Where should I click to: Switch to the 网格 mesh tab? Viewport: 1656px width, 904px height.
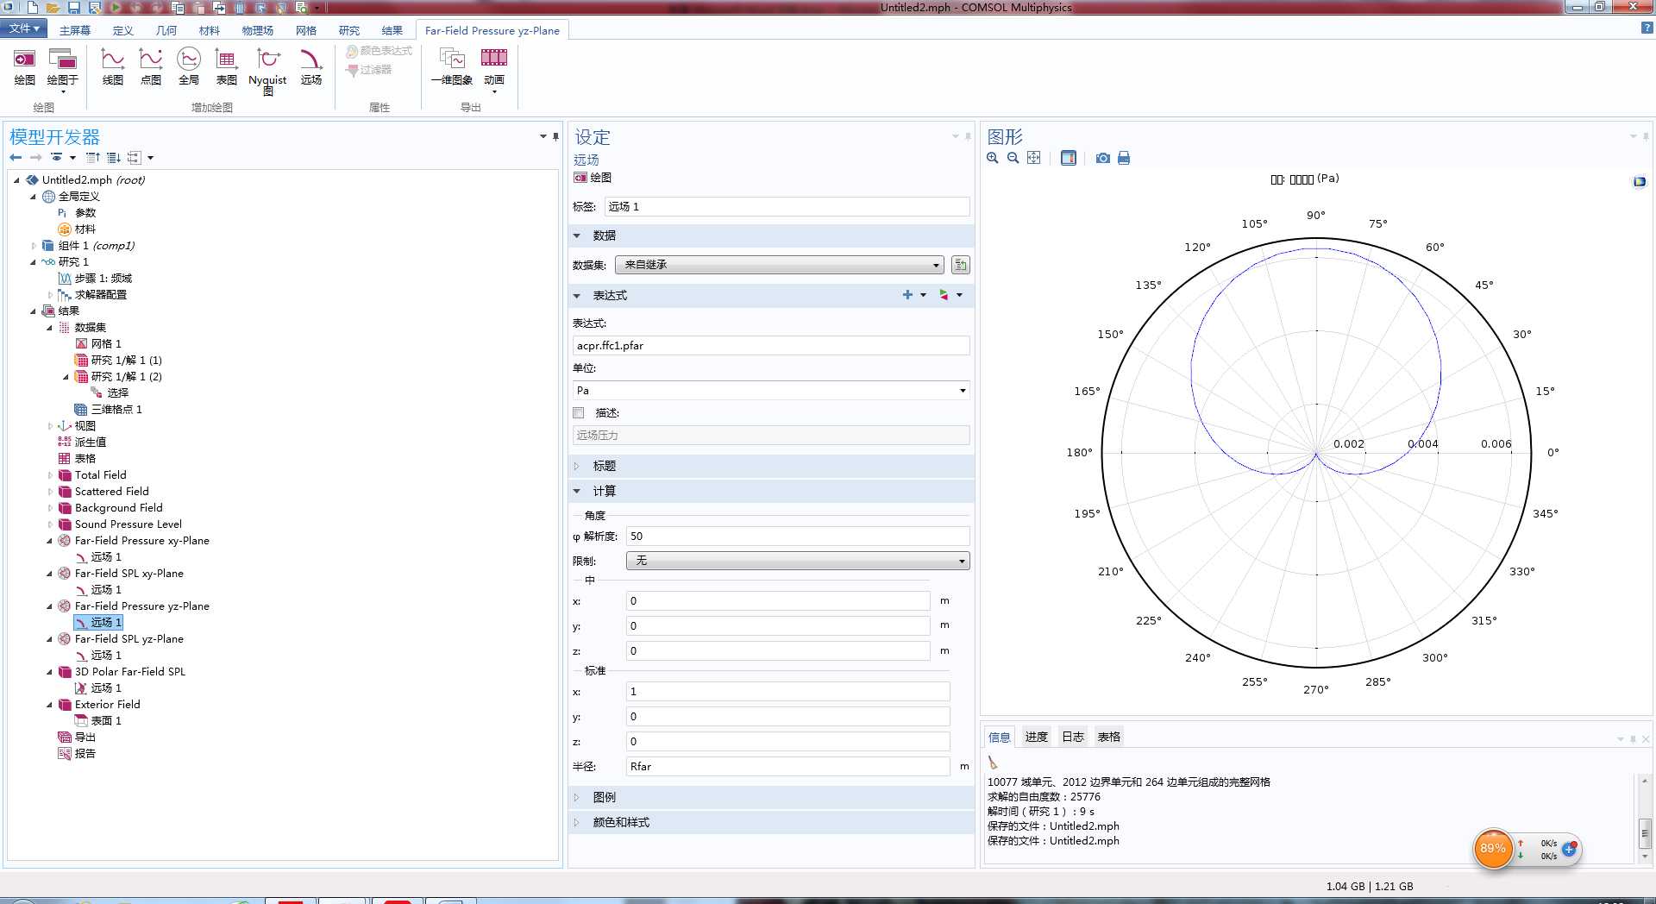(x=306, y=30)
